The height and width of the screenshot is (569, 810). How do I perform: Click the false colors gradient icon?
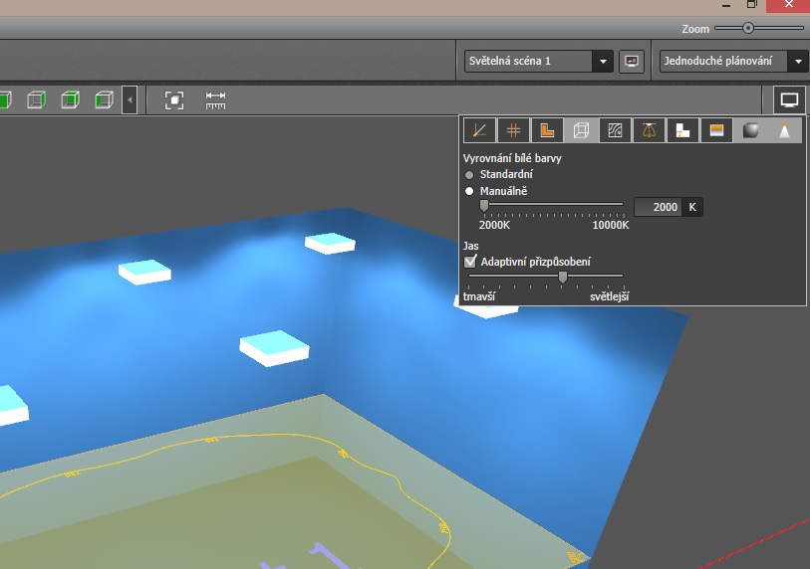click(716, 130)
